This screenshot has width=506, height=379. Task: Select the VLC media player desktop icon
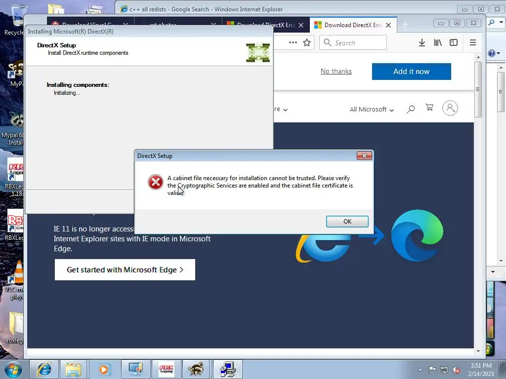(14, 280)
